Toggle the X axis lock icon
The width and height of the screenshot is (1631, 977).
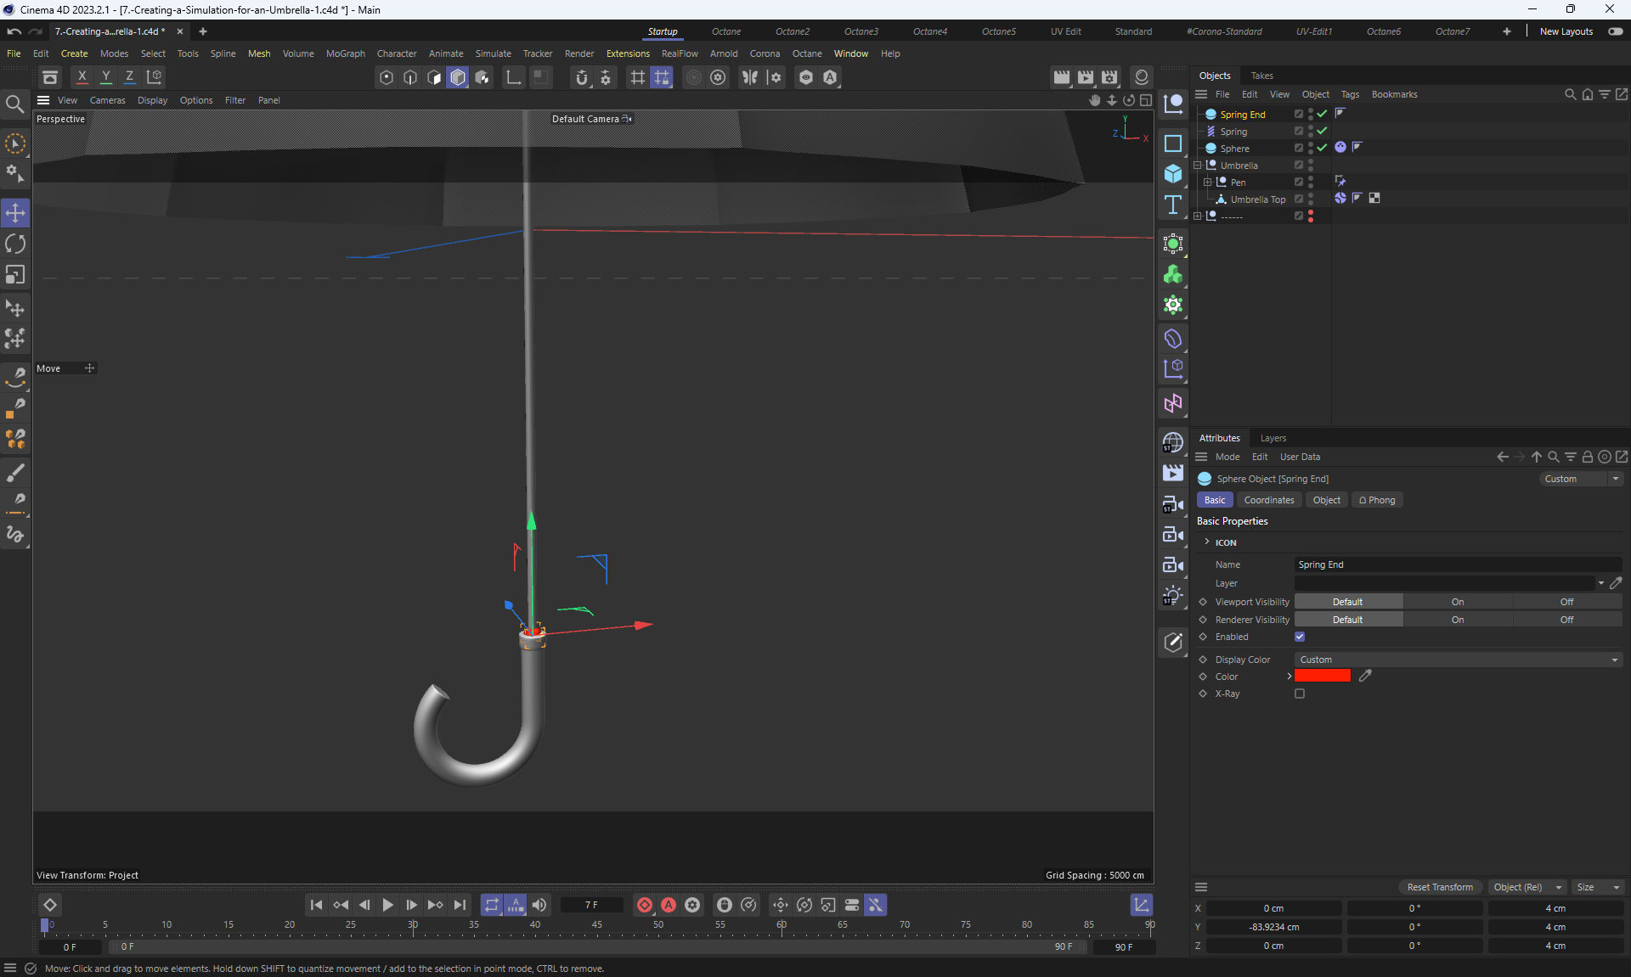pos(82,76)
